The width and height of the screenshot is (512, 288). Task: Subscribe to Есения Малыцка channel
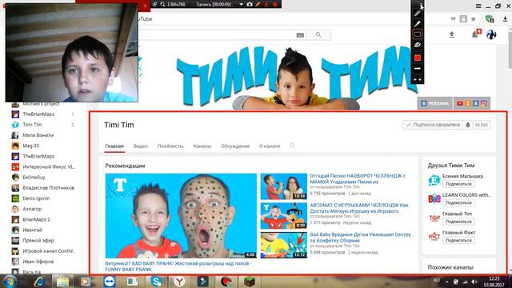(x=458, y=184)
